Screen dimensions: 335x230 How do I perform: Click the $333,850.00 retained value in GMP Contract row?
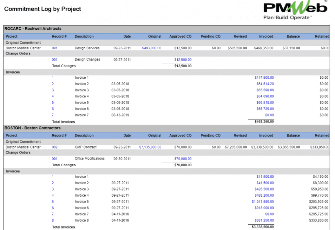[x=320, y=147]
